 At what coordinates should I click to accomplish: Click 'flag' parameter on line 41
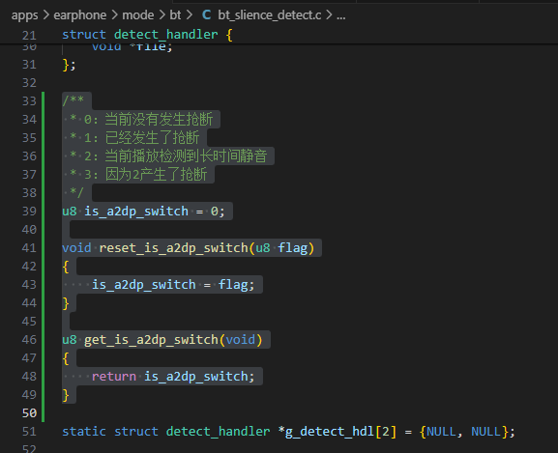point(292,248)
